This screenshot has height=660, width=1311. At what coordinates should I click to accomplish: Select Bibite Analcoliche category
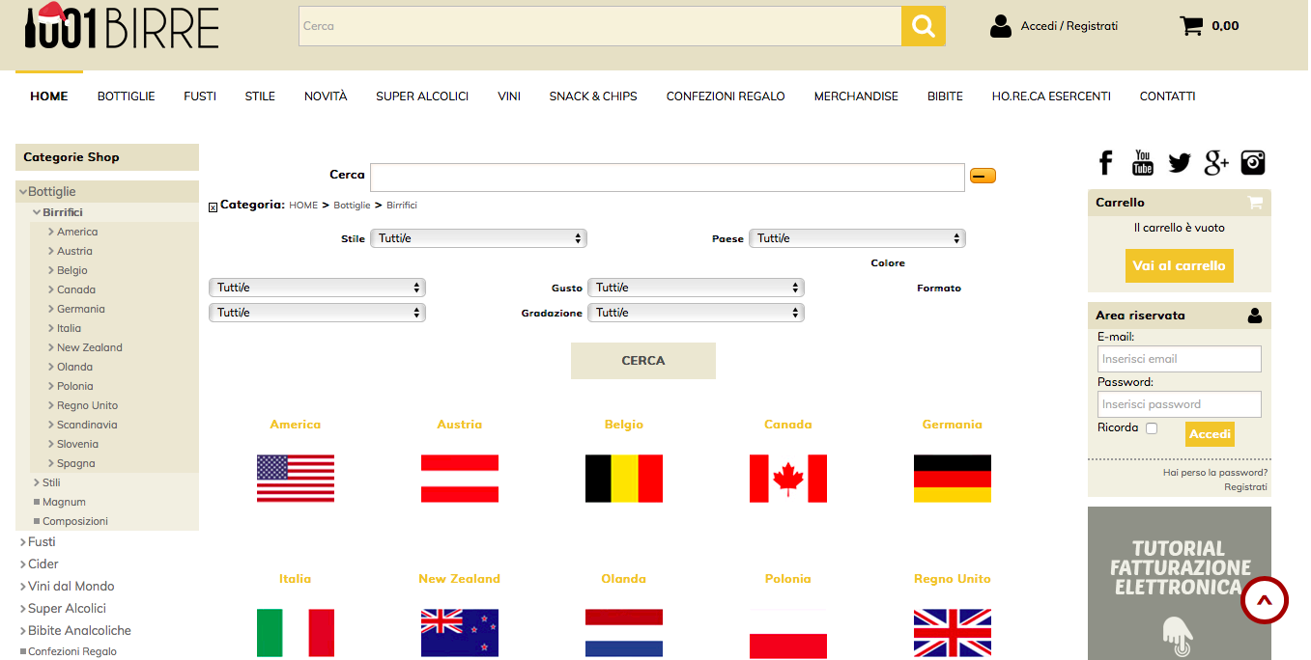[x=79, y=631]
